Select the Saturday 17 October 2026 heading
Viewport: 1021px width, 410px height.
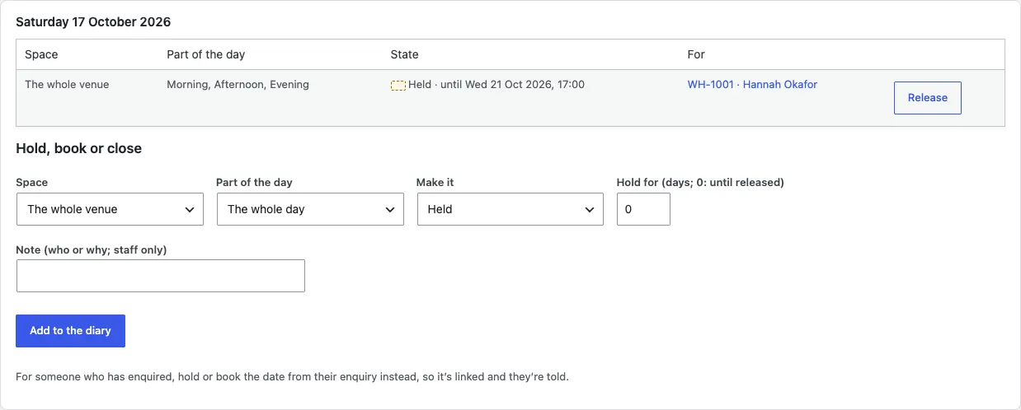(93, 22)
